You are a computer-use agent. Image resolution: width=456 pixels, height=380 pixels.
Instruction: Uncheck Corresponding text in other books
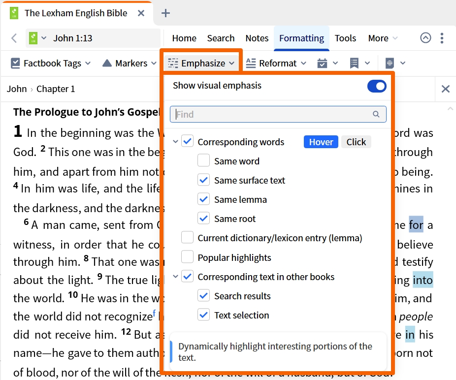pyautogui.click(x=188, y=276)
